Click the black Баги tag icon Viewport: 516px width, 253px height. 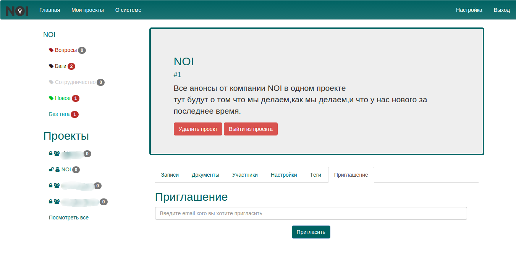pyautogui.click(x=51, y=66)
